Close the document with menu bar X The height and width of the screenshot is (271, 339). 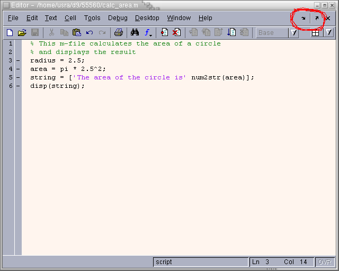coord(328,18)
